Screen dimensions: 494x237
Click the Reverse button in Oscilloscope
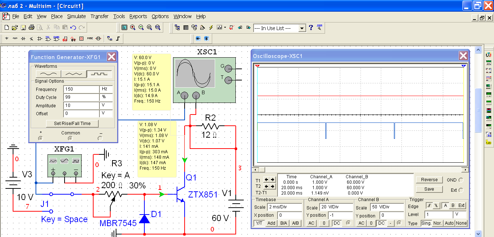429,180
